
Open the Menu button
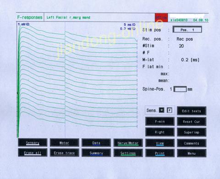[x=192, y=153]
